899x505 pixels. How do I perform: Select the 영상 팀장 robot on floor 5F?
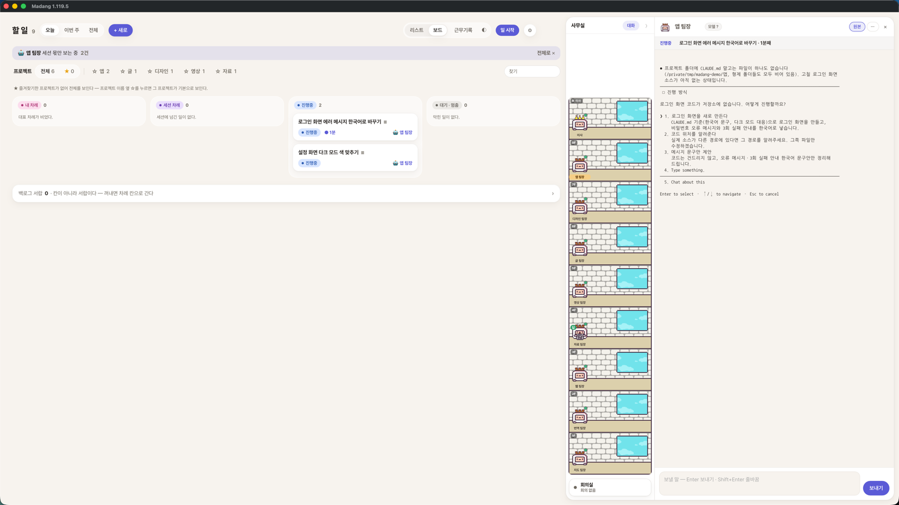579,291
